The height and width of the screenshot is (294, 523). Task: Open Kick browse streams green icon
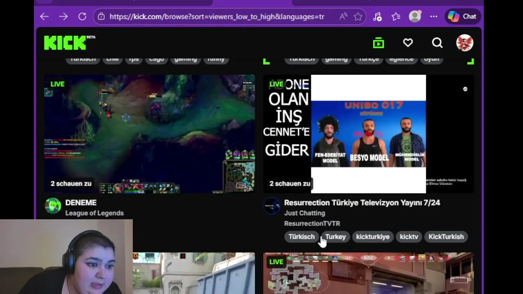pyautogui.click(x=378, y=43)
